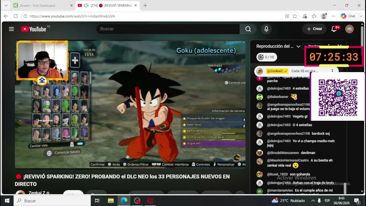The width and height of the screenshot is (366, 206).
Task: Open Edge media control icon
Action: tap(305, 16)
